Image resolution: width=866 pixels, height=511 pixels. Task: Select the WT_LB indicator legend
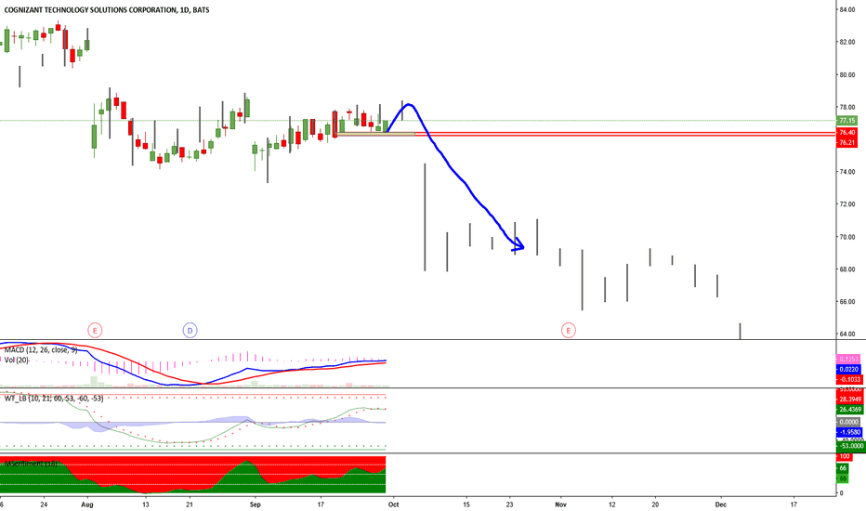54,398
